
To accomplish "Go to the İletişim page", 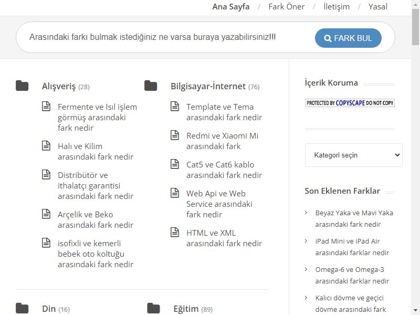I will (337, 7).
